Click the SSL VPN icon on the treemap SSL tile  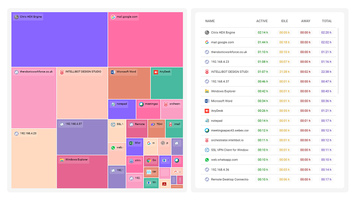click(x=113, y=124)
